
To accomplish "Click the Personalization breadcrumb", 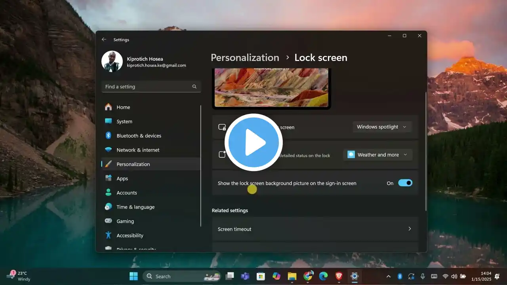I will (x=245, y=58).
